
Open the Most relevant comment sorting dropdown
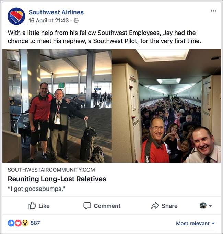195,223
